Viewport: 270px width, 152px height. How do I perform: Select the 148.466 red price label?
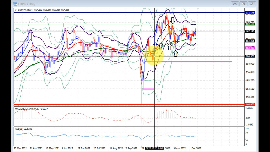click(250, 104)
